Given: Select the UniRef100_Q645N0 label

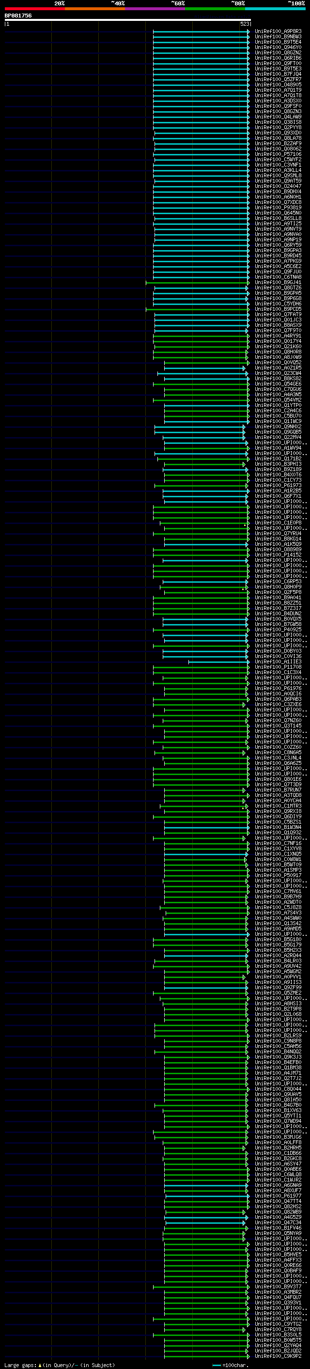Looking at the screenshot, I should coord(278,213).
